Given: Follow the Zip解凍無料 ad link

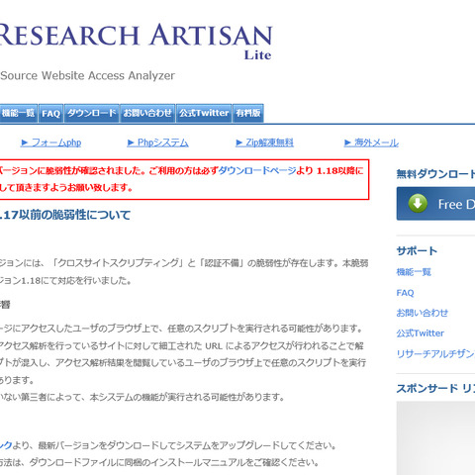Looking at the screenshot, I should (264, 142).
